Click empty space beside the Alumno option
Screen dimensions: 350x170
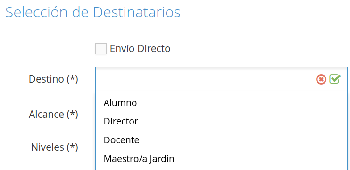coord(241,103)
